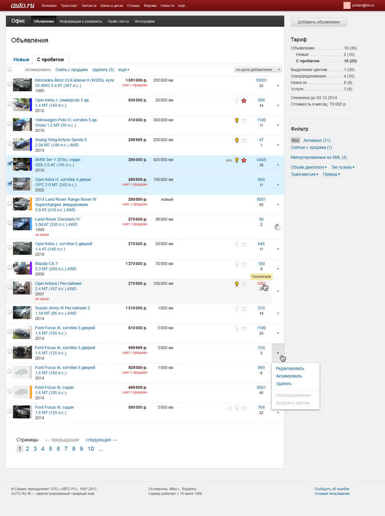Click the Снять с продажи link

pyautogui.click(x=71, y=70)
